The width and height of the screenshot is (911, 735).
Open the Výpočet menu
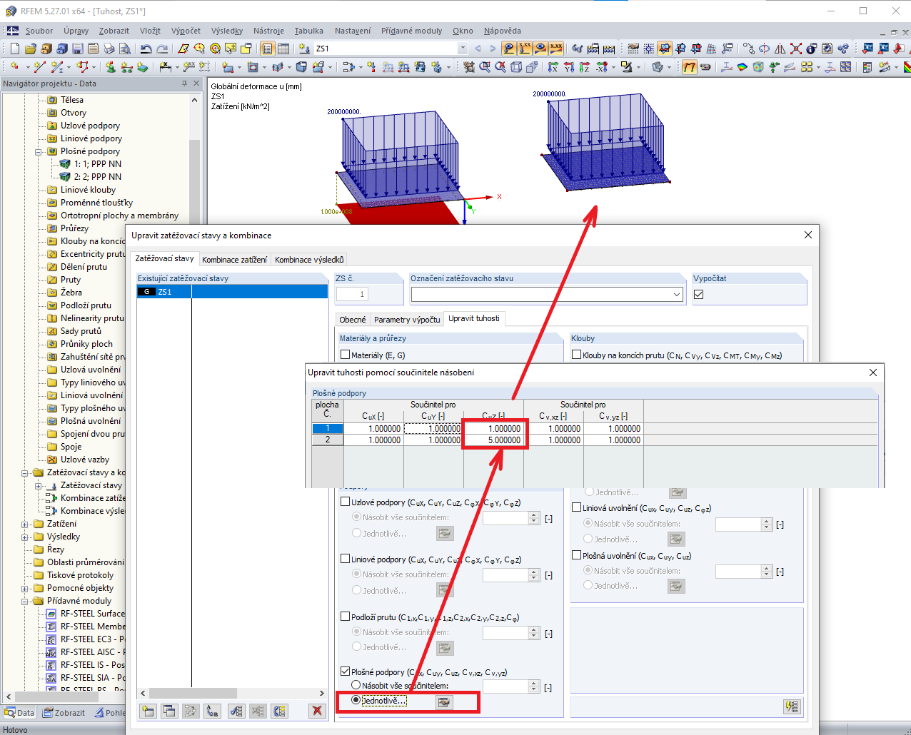(186, 31)
